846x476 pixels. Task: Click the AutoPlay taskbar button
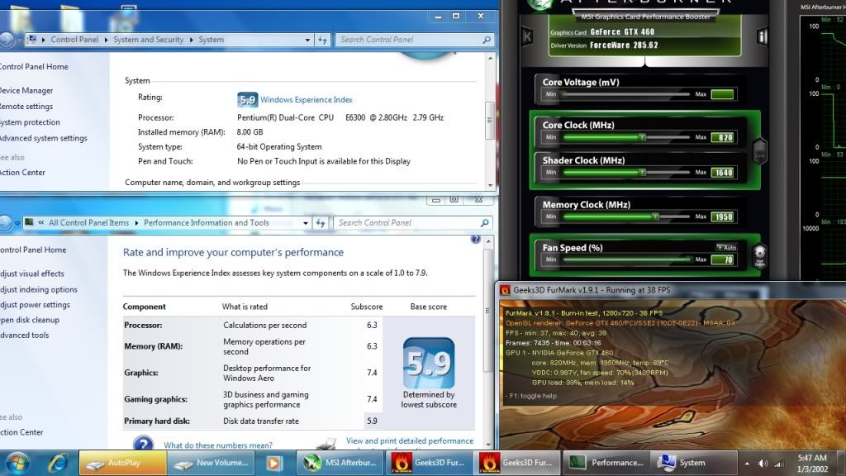tap(122, 463)
